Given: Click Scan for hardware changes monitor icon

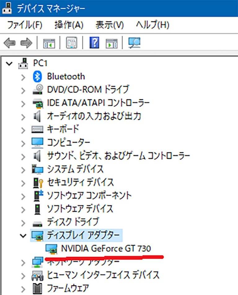Looking at the screenshot, I should 134,43.
